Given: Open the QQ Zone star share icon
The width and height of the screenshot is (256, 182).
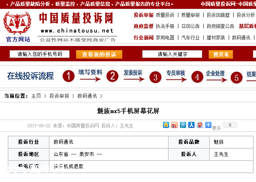Looking at the screenshot, I should (x=166, y=125).
